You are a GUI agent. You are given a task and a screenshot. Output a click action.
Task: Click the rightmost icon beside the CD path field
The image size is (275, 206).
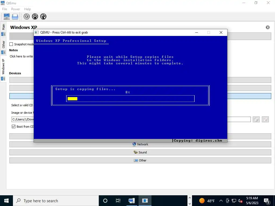[x=265, y=119]
